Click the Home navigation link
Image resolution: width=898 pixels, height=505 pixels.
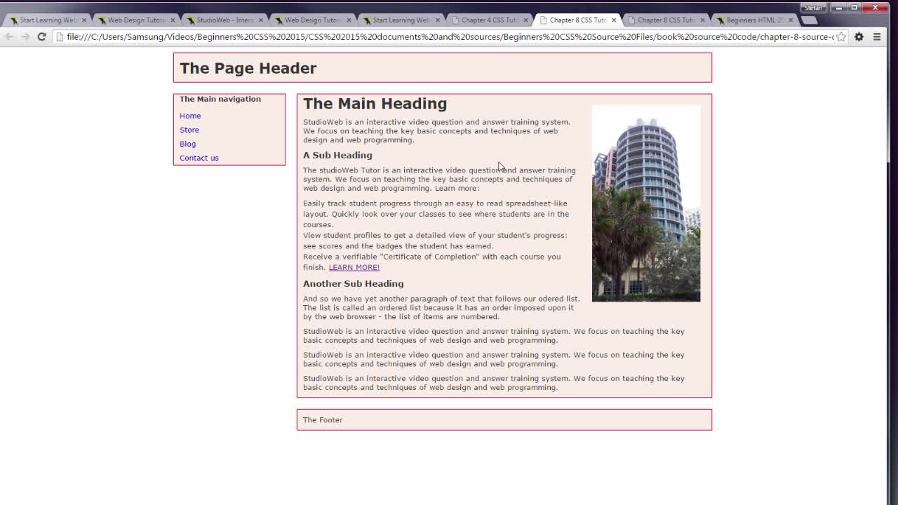(190, 116)
